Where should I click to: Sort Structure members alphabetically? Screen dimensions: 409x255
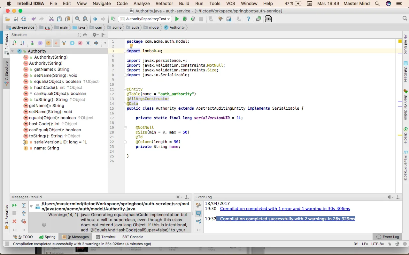pyautogui.click(x=22, y=43)
